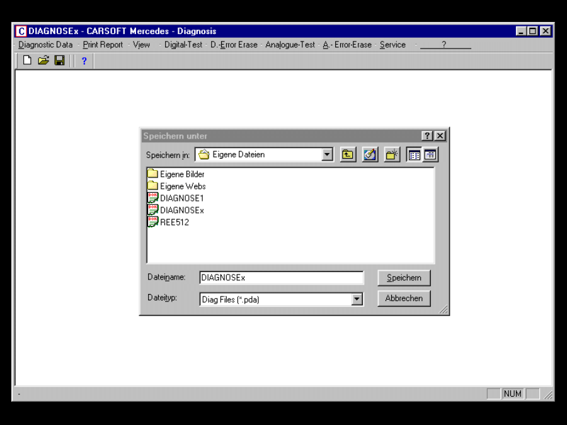
Task: Create a new diagnosis file
Action: pyautogui.click(x=26, y=61)
